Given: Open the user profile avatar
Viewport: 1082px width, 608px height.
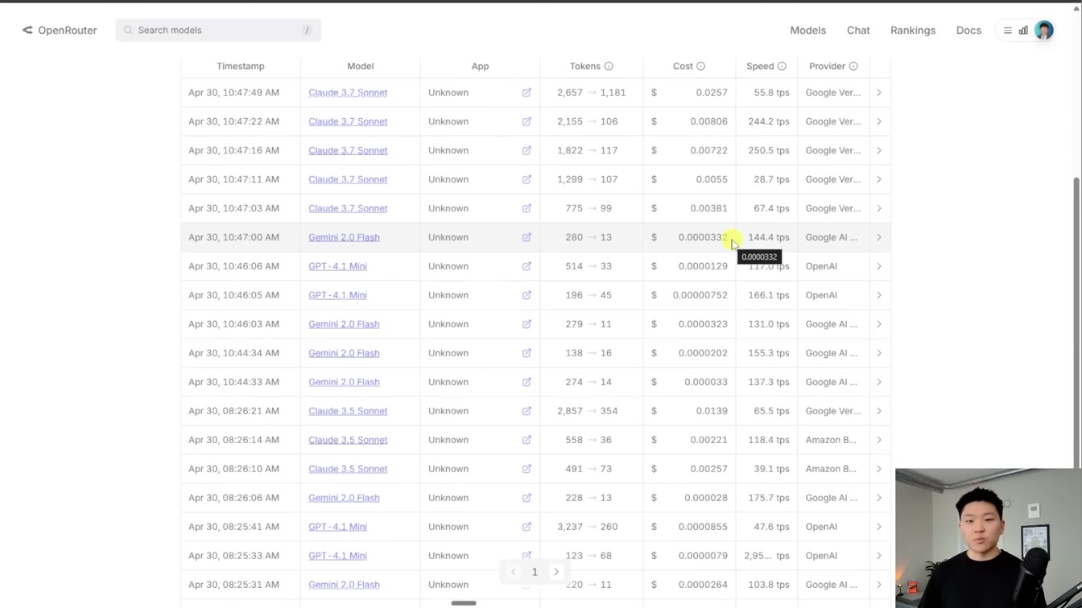Looking at the screenshot, I should tap(1044, 31).
